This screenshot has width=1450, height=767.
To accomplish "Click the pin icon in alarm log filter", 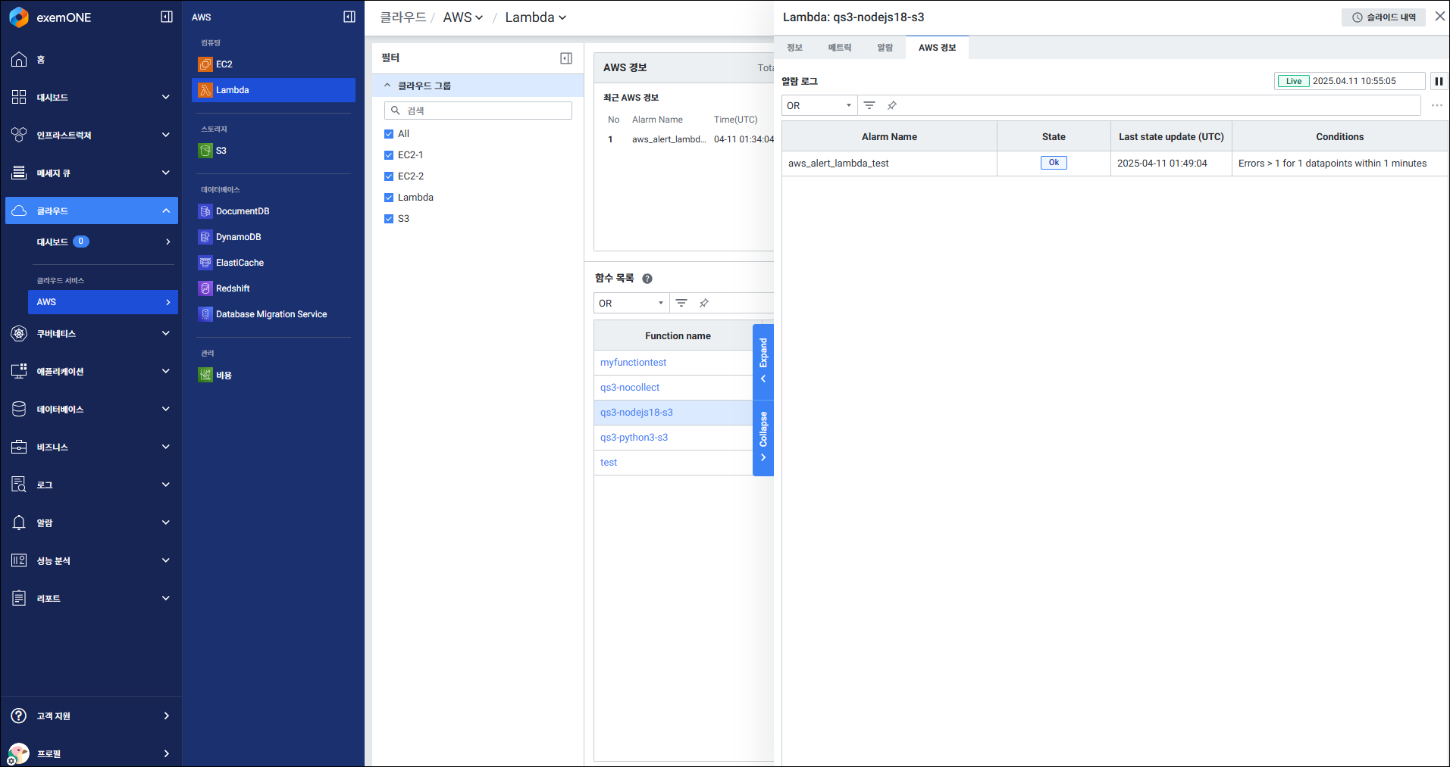I will point(892,106).
